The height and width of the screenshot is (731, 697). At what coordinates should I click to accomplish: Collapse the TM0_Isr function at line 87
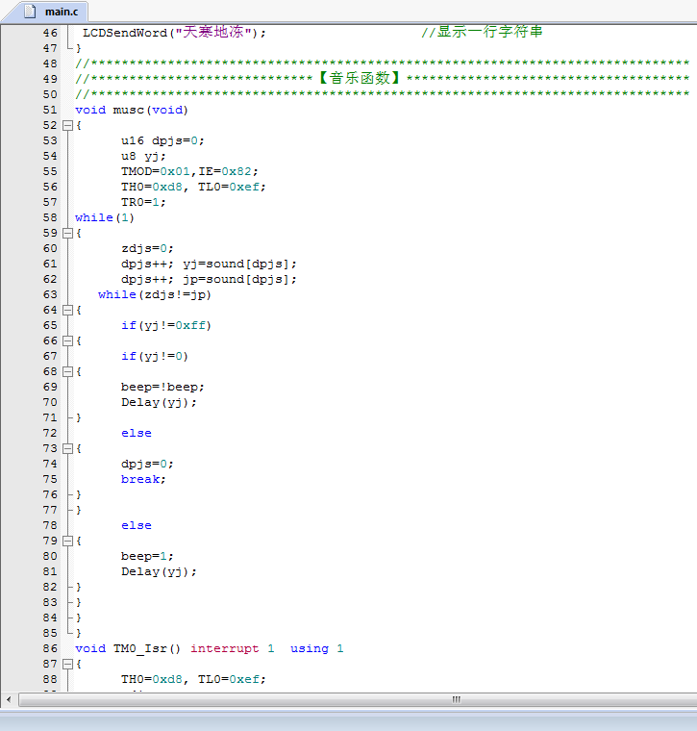pos(67,664)
